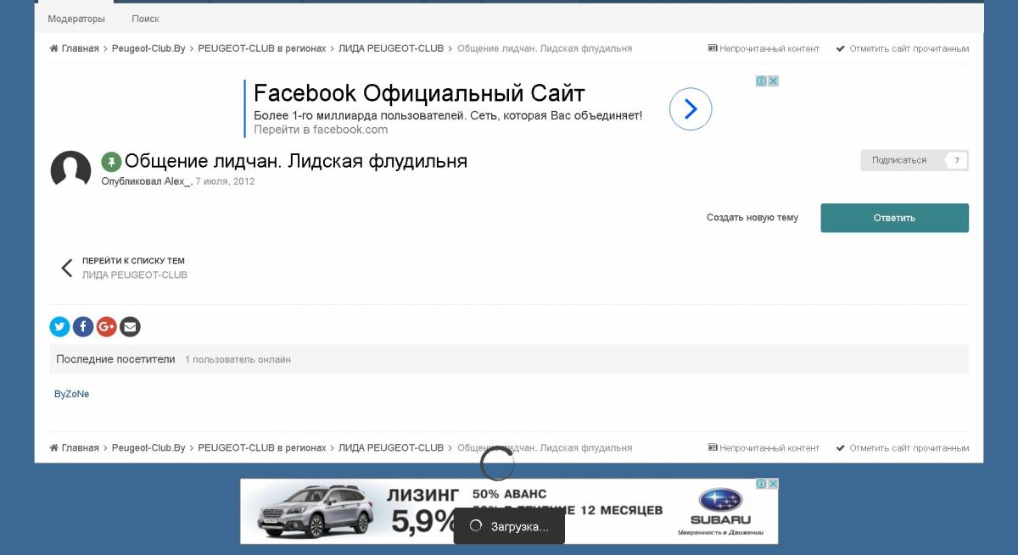Click the Facebook ad blue arrow button

click(x=690, y=108)
